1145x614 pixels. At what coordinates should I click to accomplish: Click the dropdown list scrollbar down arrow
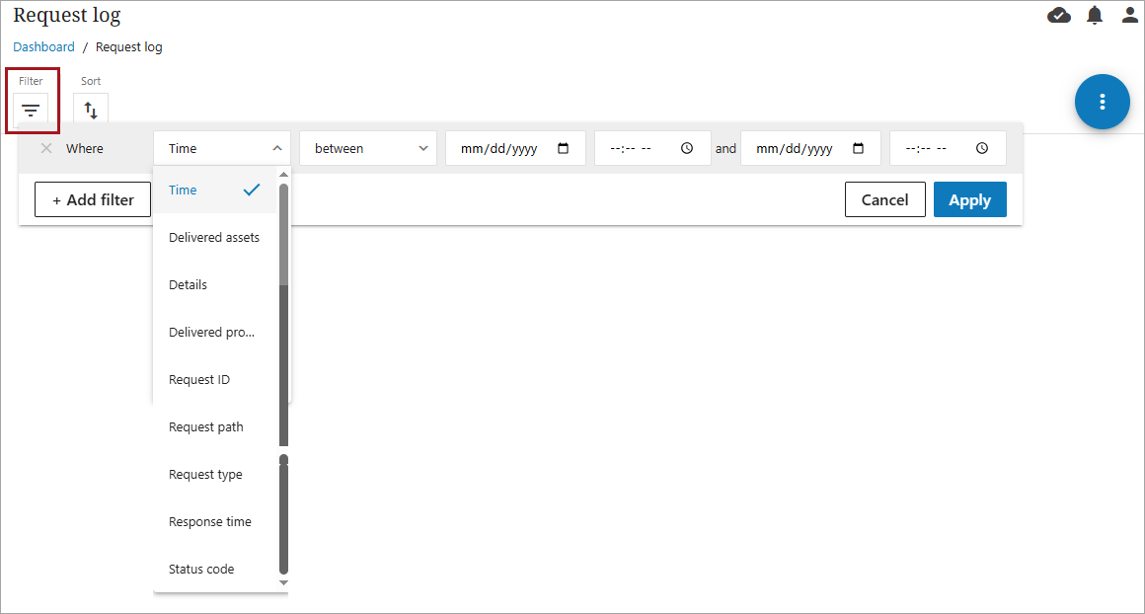[284, 583]
